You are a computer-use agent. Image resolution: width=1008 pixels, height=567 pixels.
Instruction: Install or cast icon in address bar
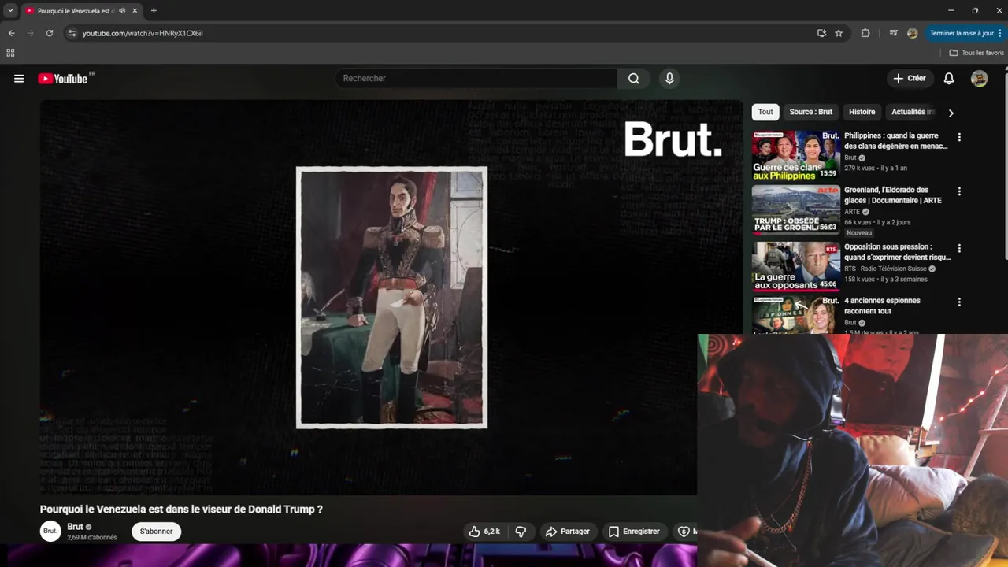pyautogui.click(x=821, y=33)
